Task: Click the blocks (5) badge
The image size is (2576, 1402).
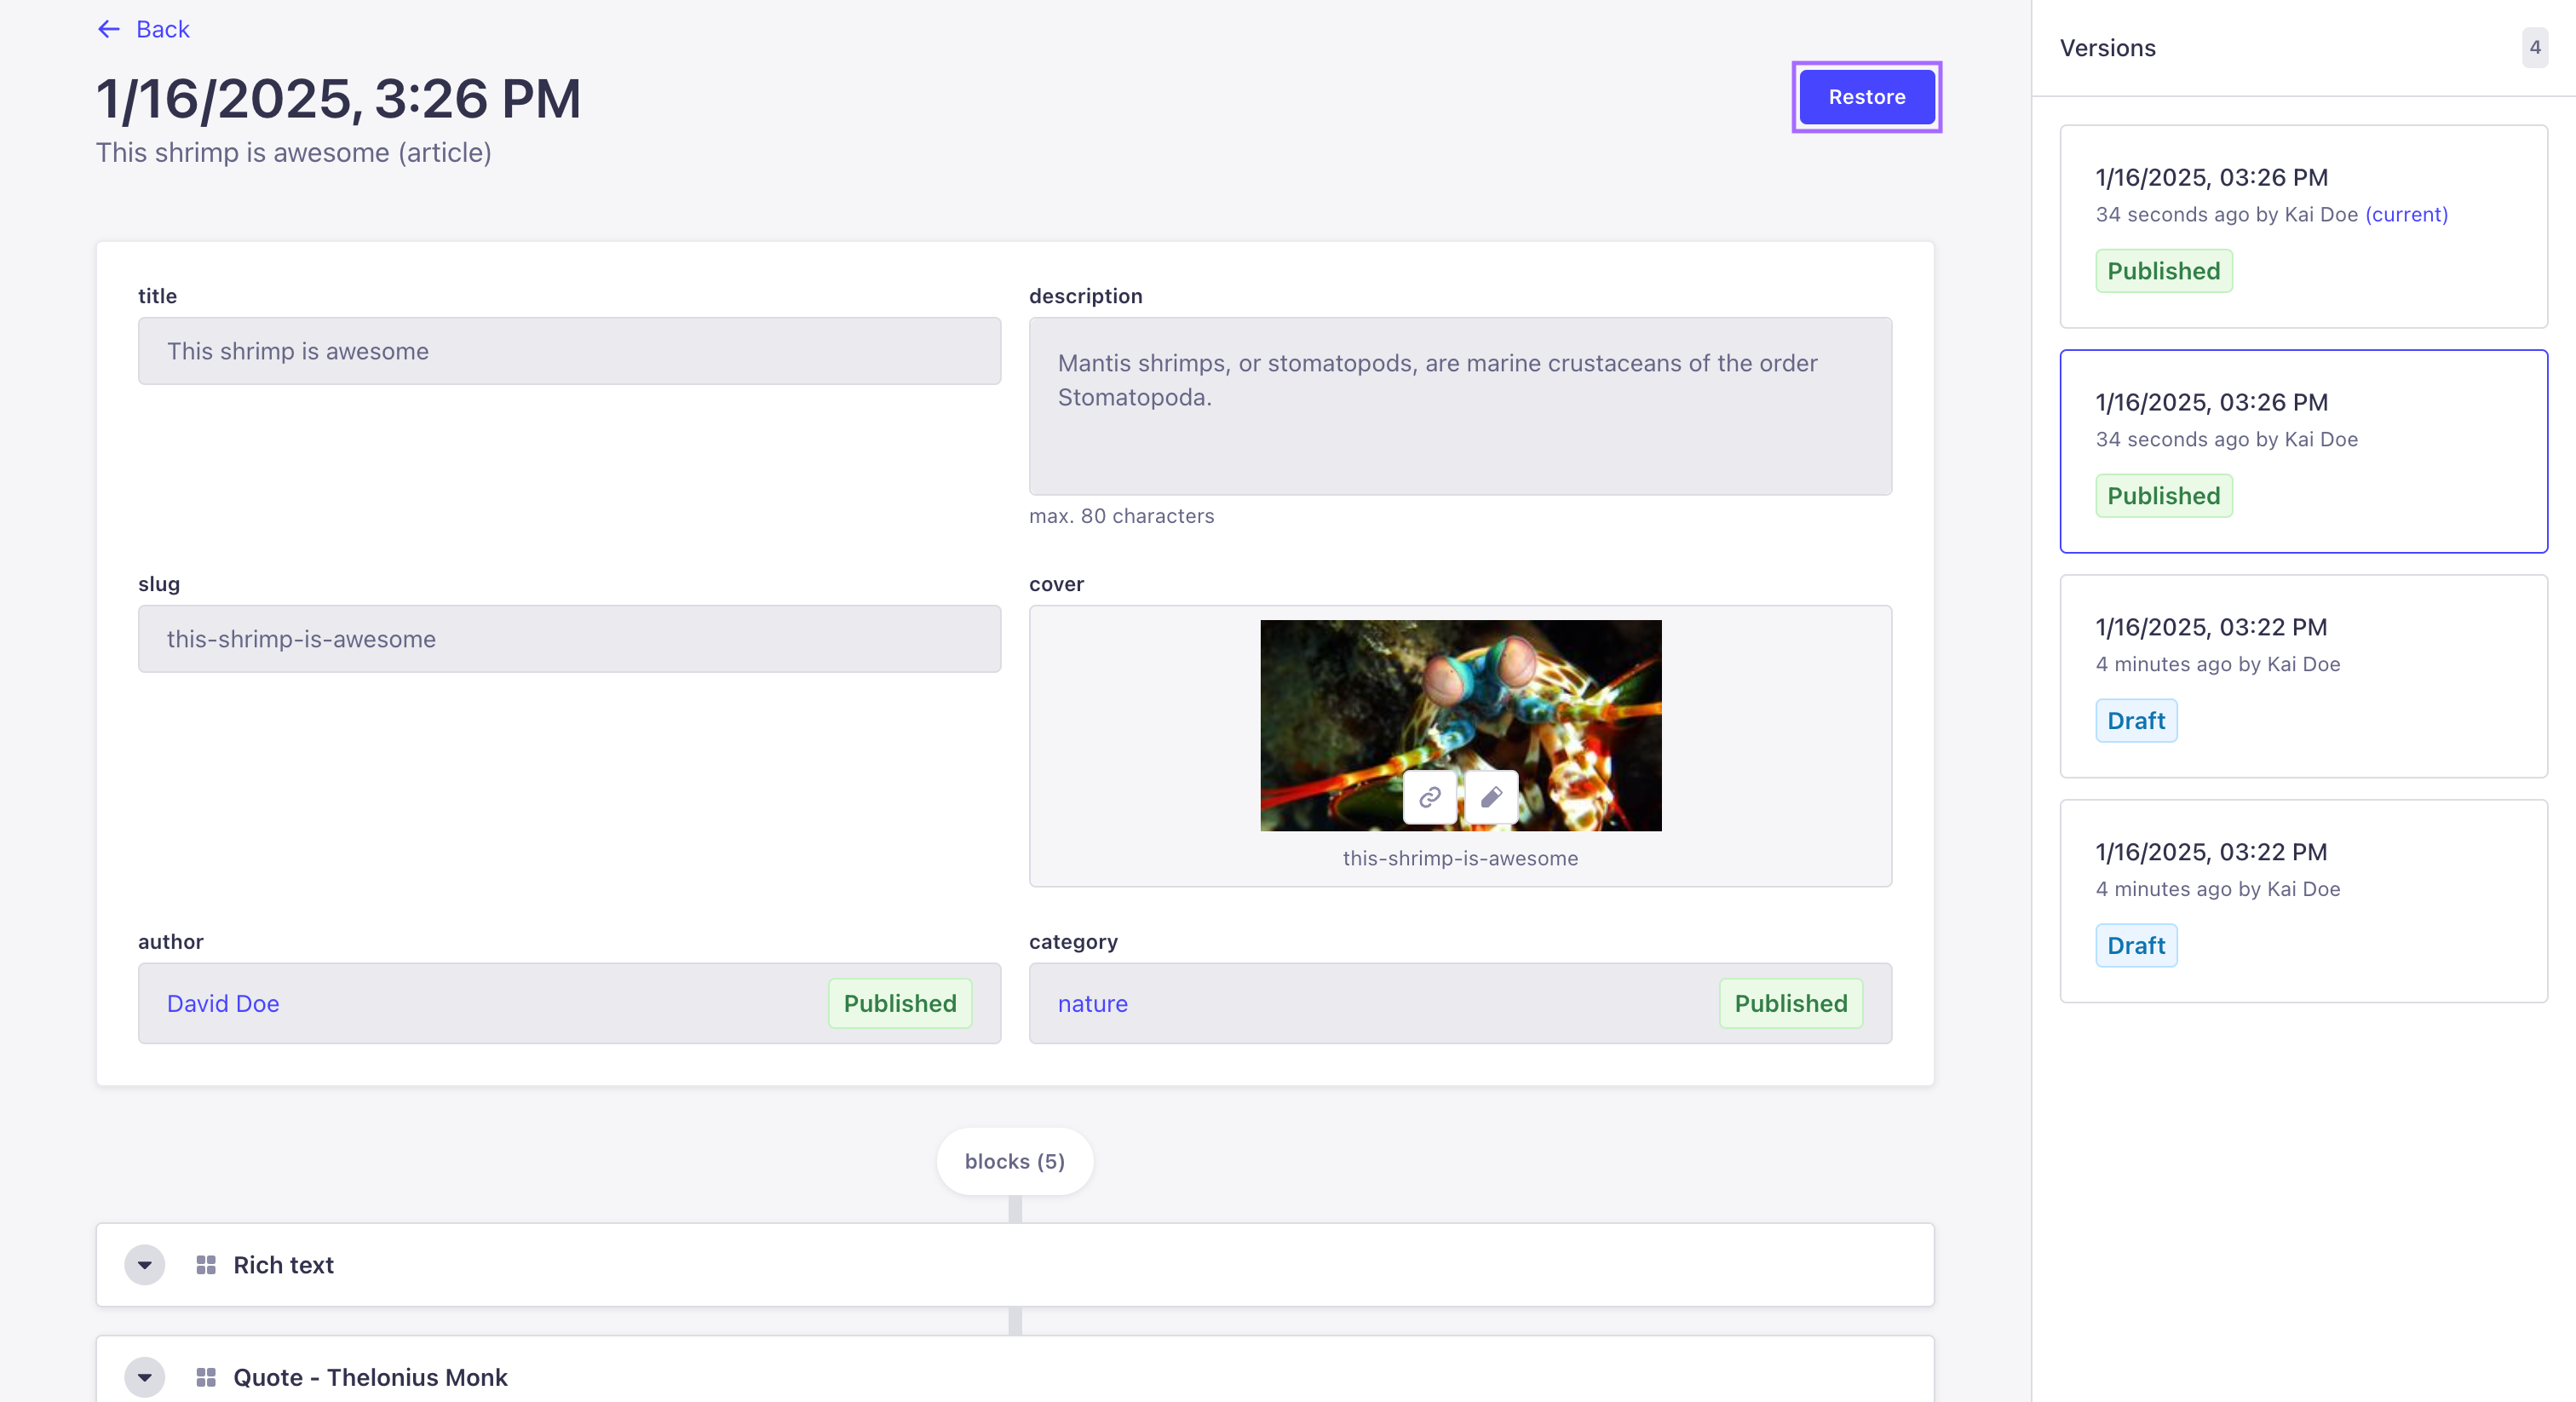Action: click(x=1014, y=1160)
